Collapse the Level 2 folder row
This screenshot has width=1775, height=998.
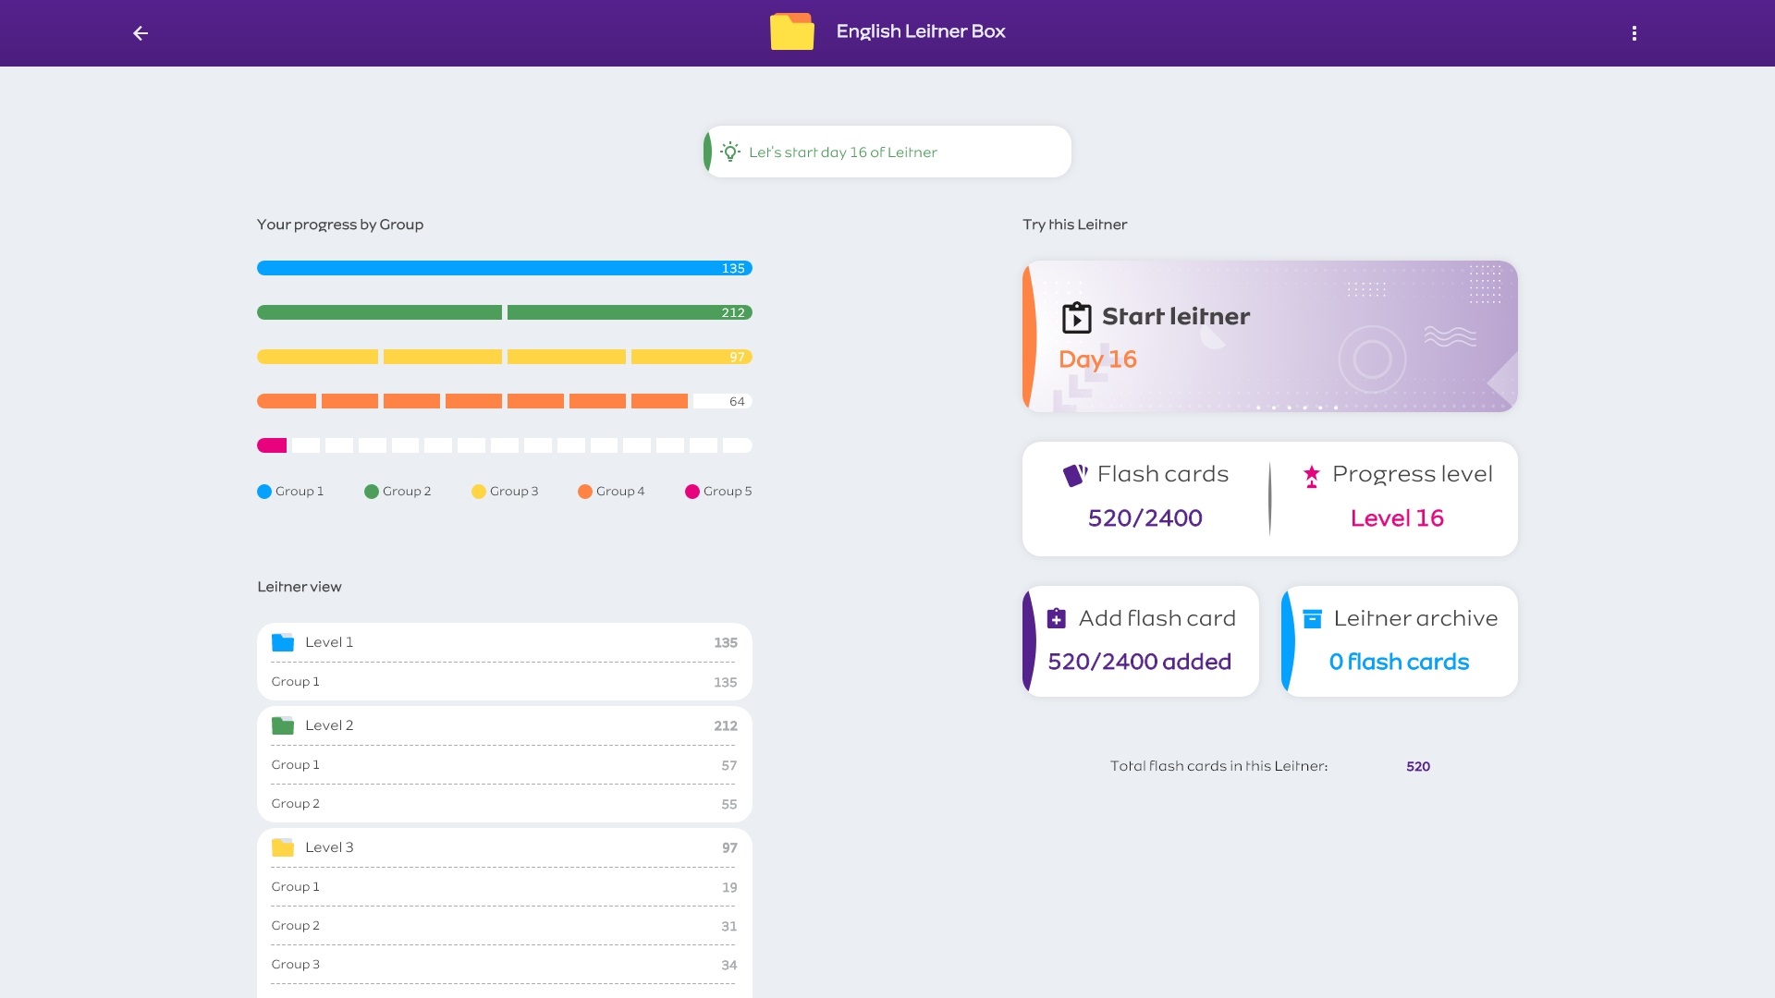pyautogui.click(x=504, y=725)
